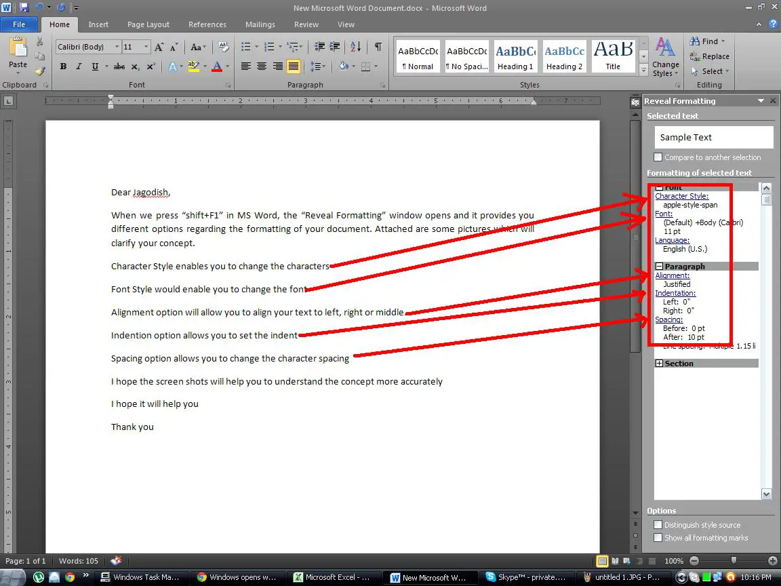Apply Bold formatting
The width and height of the screenshot is (781, 586).
[x=63, y=66]
